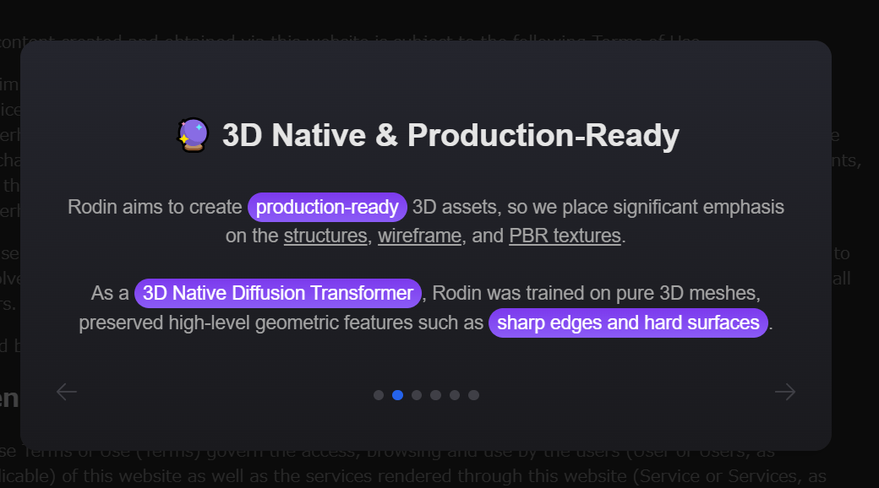Click the crystal ball emoji icon
The width and height of the screenshot is (879, 488).
[x=194, y=135]
